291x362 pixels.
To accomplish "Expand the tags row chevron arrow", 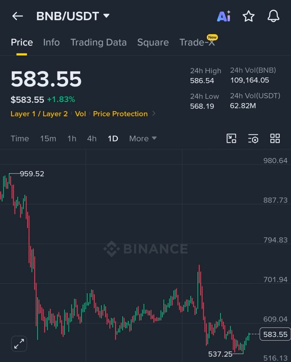I will [154, 114].
